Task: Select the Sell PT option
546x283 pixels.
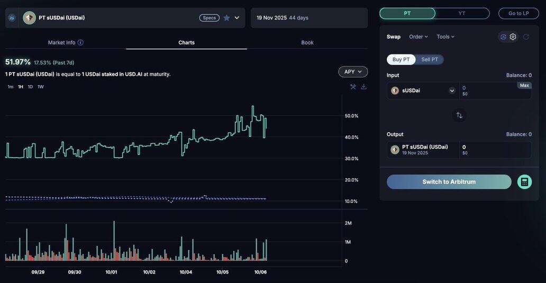Action: (x=429, y=60)
